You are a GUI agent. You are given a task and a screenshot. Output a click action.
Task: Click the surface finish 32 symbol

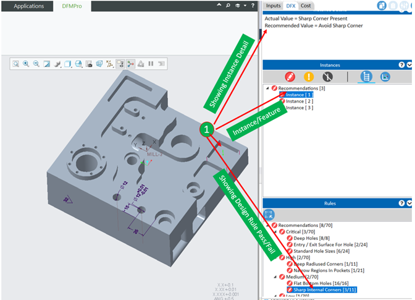pyautogui.click(x=68, y=200)
